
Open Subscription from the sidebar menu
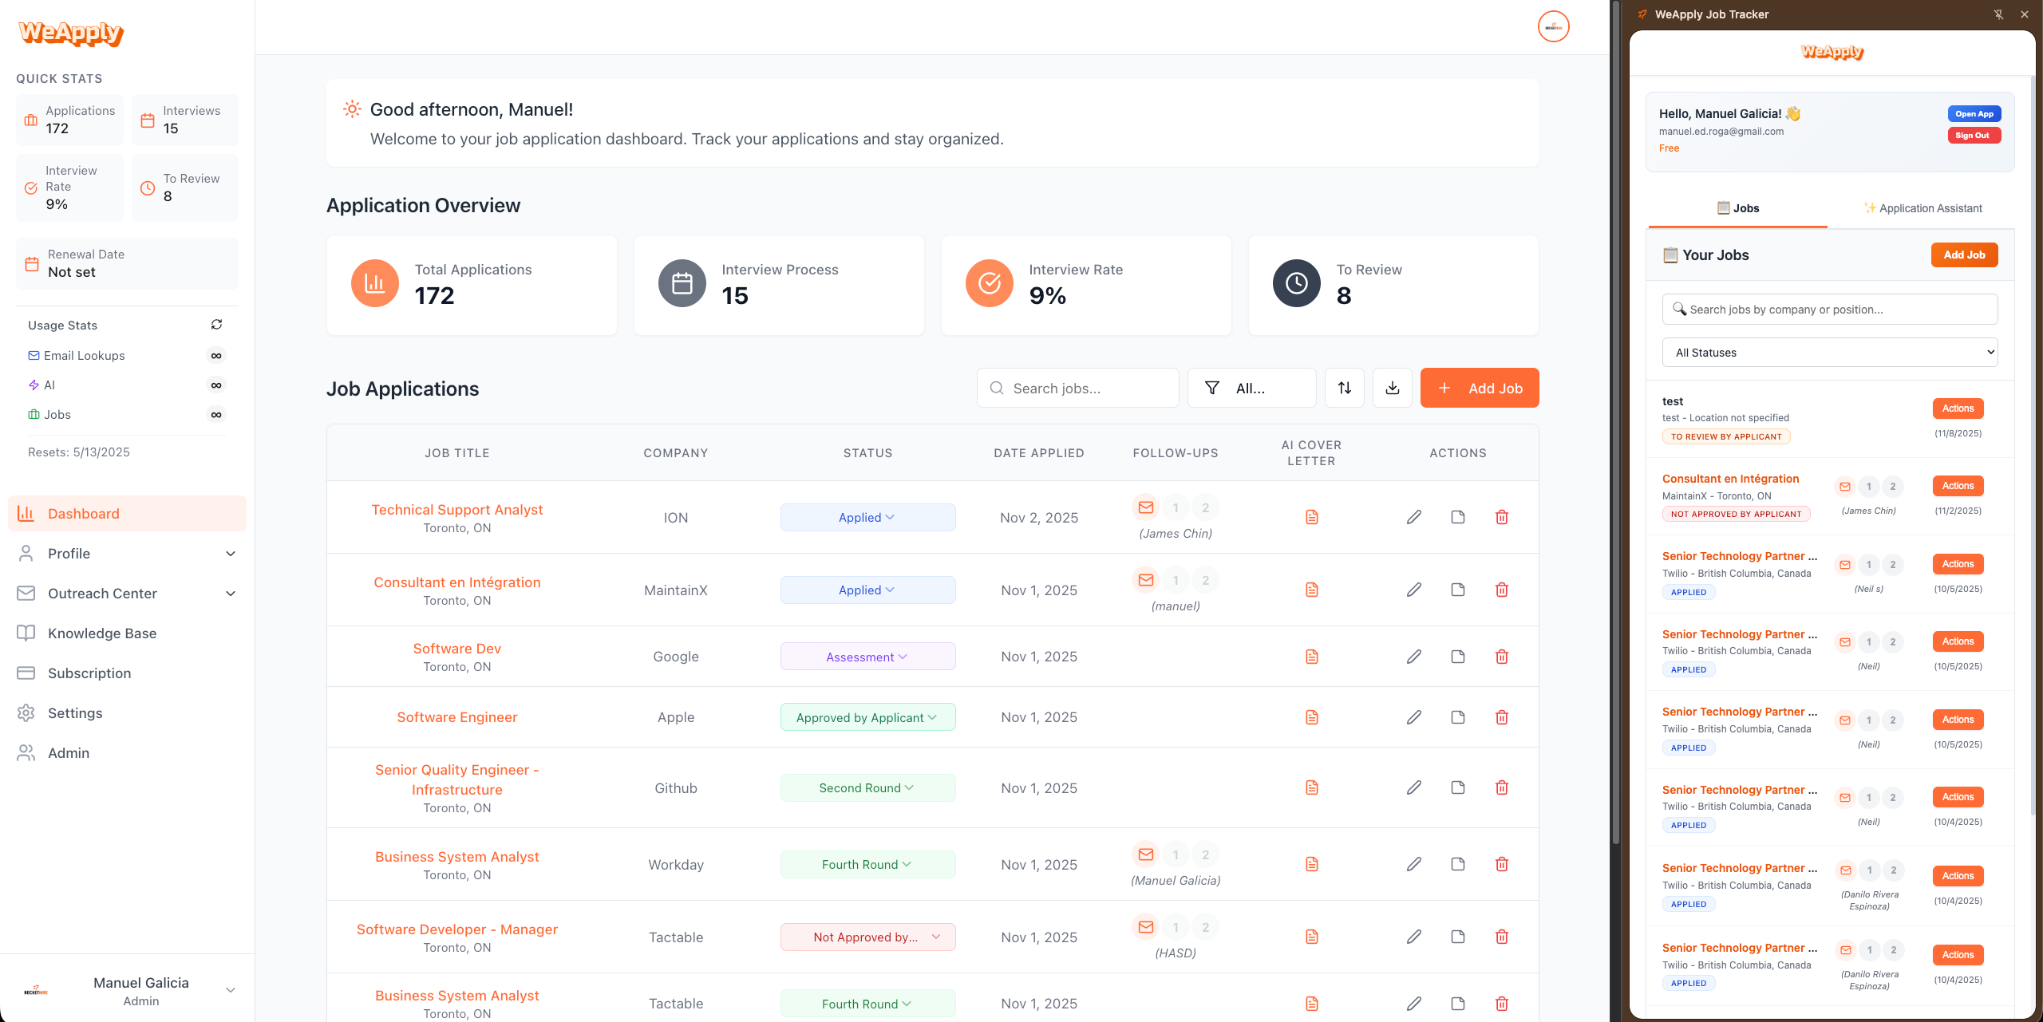click(89, 673)
